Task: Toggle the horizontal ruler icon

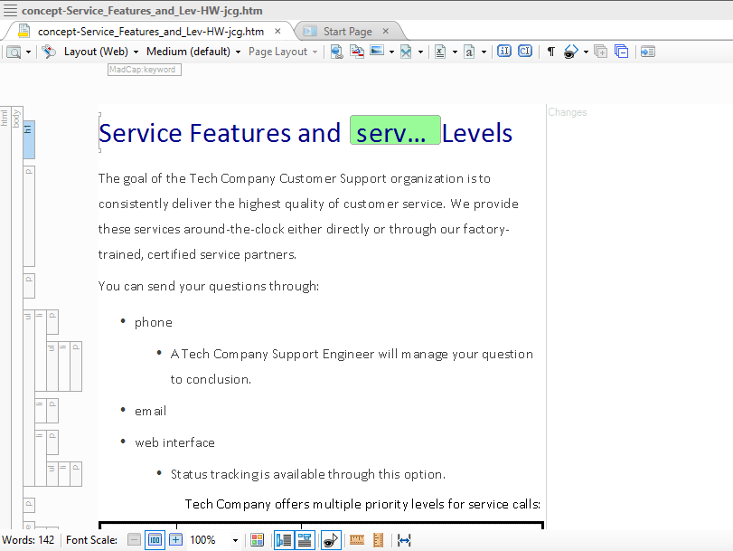Action: [357, 540]
